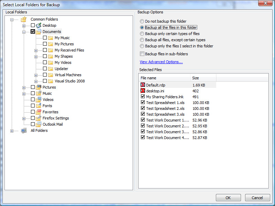Enable Backup files in sub-folders
Screen dimensions: 275x206
coord(142,54)
